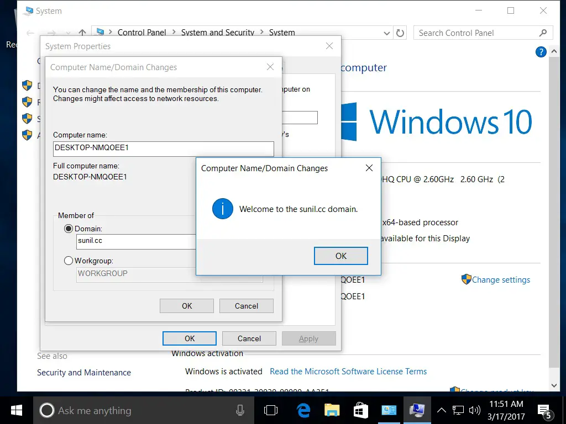Image resolution: width=566 pixels, height=424 pixels.
Task: Read the Microsoft Software License Terms
Action: tap(348, 372)
